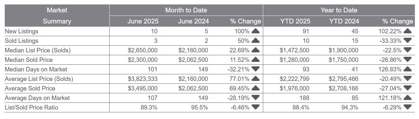Click the down arrow beside -33.33% YTD Sold Listings
The height and width of the screenshot is (119, 419).
(408, 41)
